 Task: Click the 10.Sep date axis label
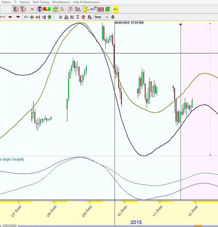coord(122,211)
